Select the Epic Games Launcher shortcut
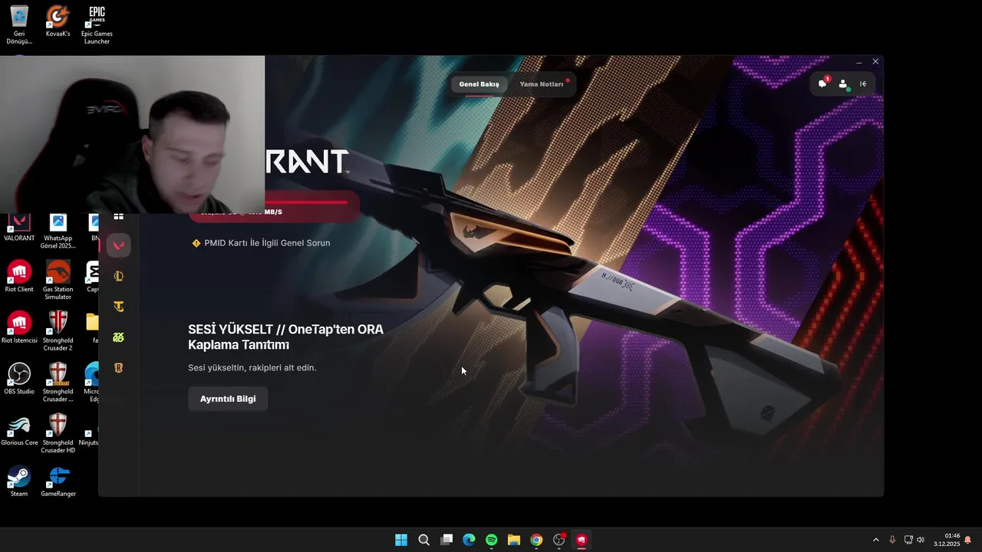This screenshot has height=552, width=982. 97,25
